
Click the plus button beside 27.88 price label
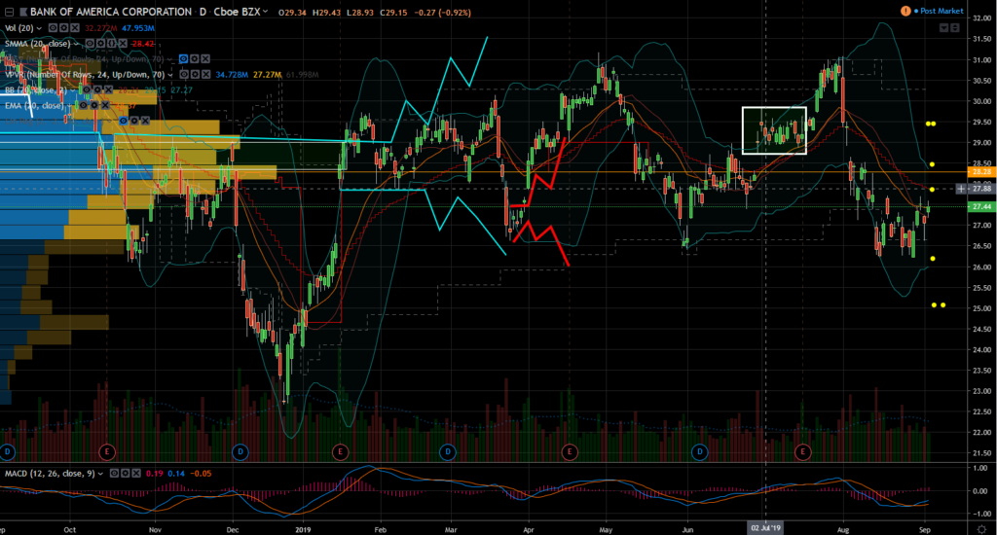point(961,189)
